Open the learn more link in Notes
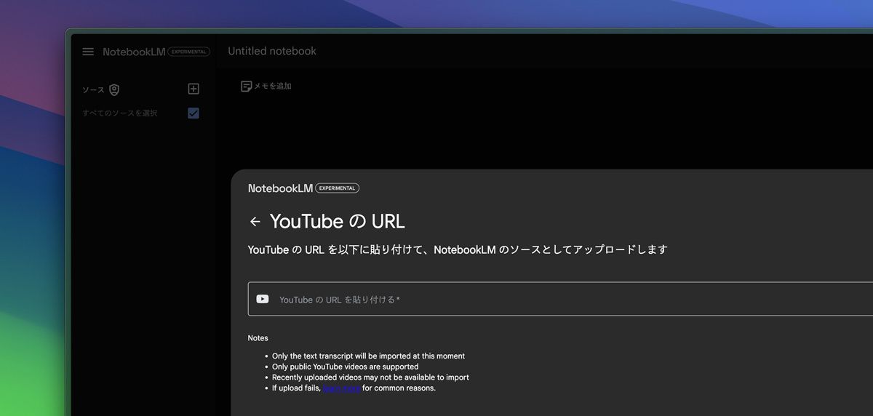The image size is (873, 416). [341, 388]
